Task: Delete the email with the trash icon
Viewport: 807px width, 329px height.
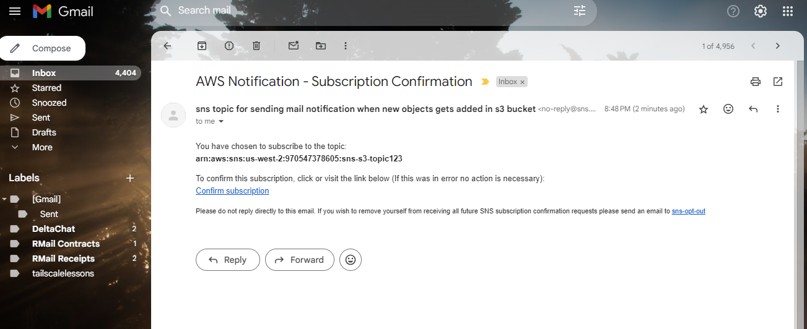Action: pyautogui.click(x=256, y=46)
